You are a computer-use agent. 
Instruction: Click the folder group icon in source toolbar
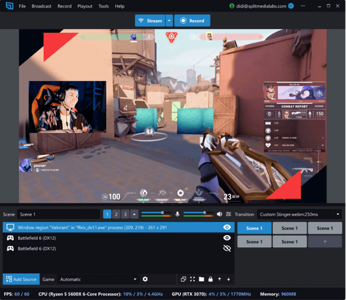click(x=202, y=279)
